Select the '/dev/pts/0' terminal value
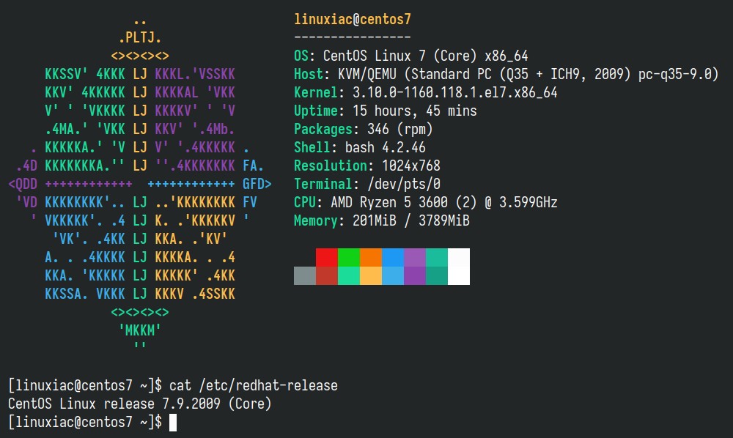Screen dimensions: 733x438 (x=404, y=184)
